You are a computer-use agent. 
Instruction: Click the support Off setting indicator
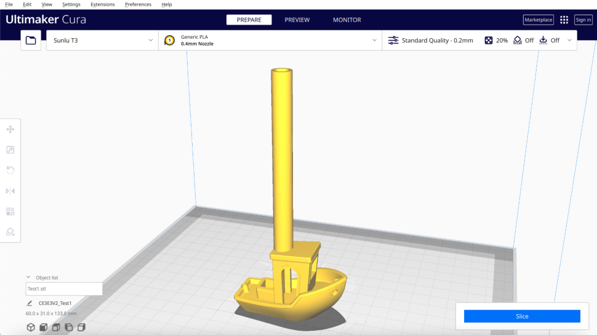click(524, 41)
